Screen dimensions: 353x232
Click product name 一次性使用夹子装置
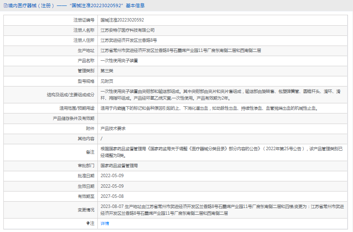[x=119, y=61]
